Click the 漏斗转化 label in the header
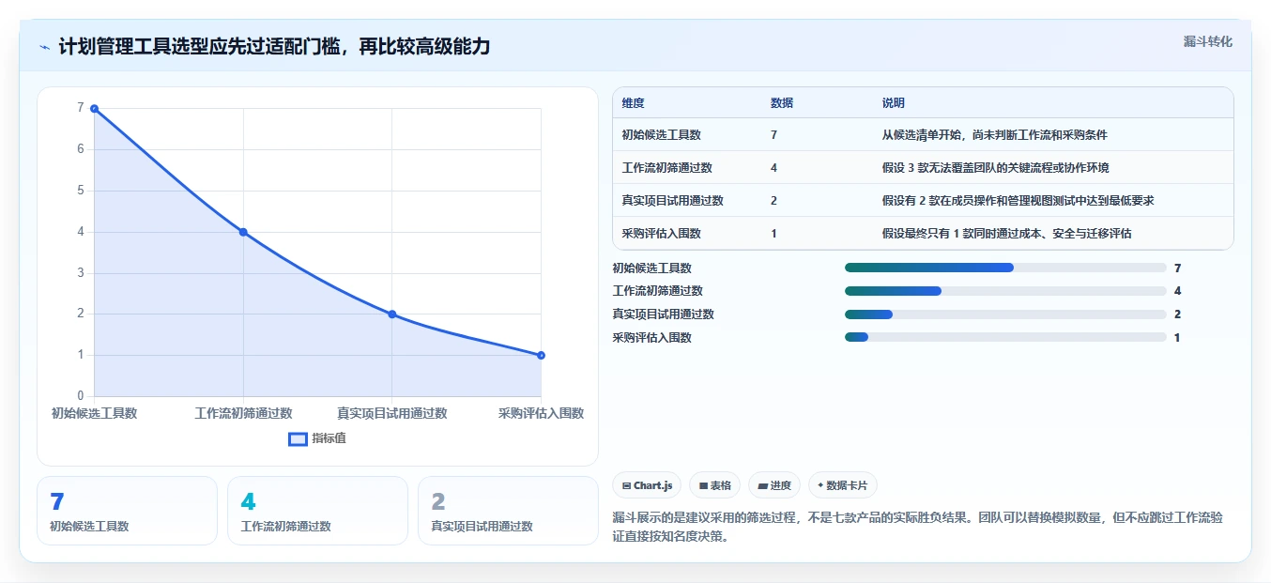 [1207, 42]
